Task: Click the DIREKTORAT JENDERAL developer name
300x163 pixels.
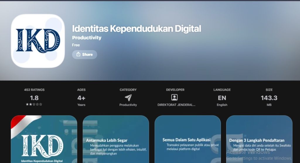Action: pos(176,105)
